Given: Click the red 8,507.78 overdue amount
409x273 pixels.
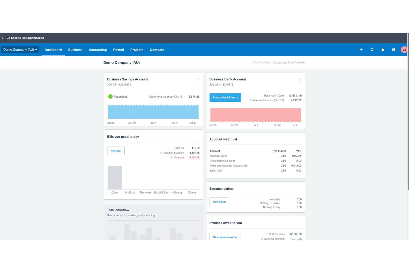Looking at the screenshot, I should click(194, 157).
